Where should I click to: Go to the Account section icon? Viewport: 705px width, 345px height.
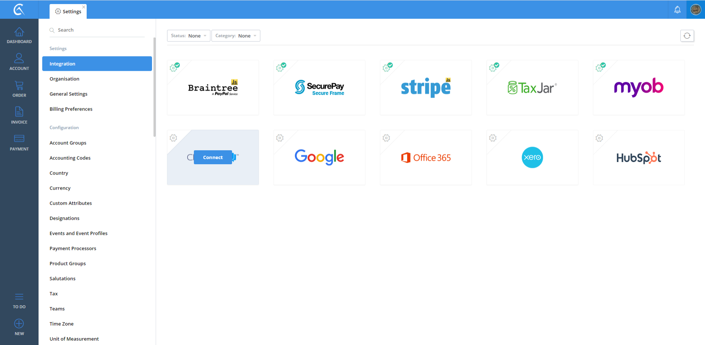pyautogui.click(x=19, y=58)
